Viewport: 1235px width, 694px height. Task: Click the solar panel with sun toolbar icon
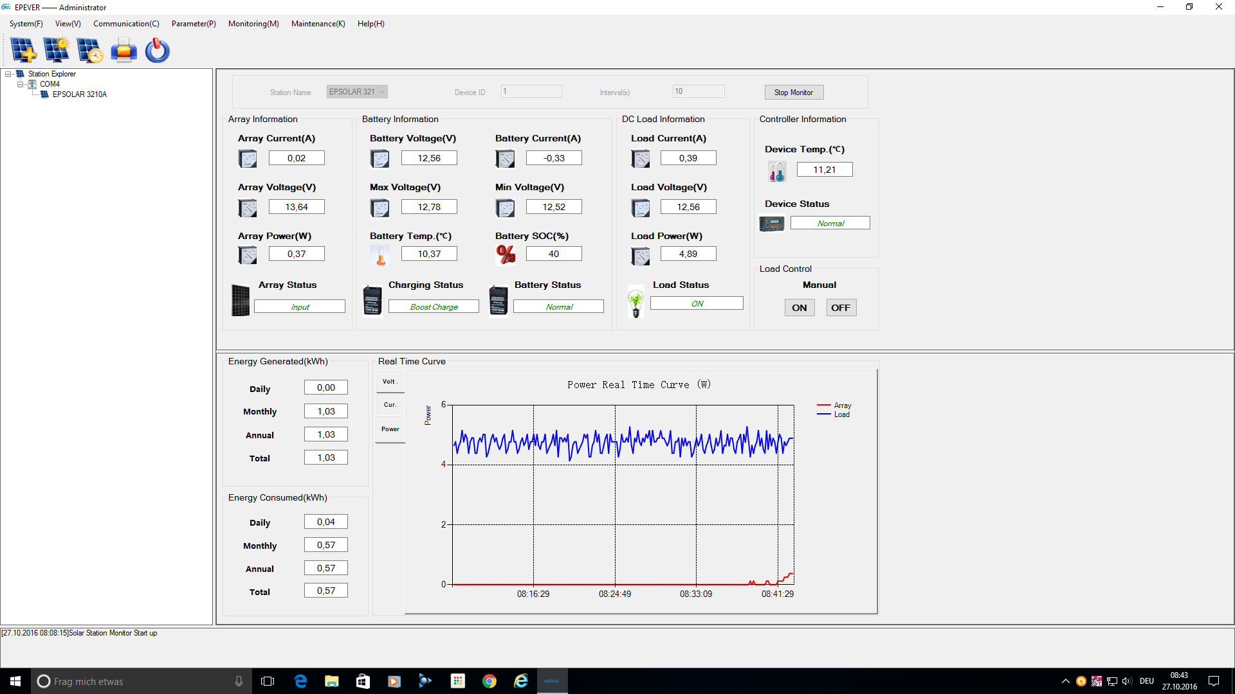coord(57,50)
